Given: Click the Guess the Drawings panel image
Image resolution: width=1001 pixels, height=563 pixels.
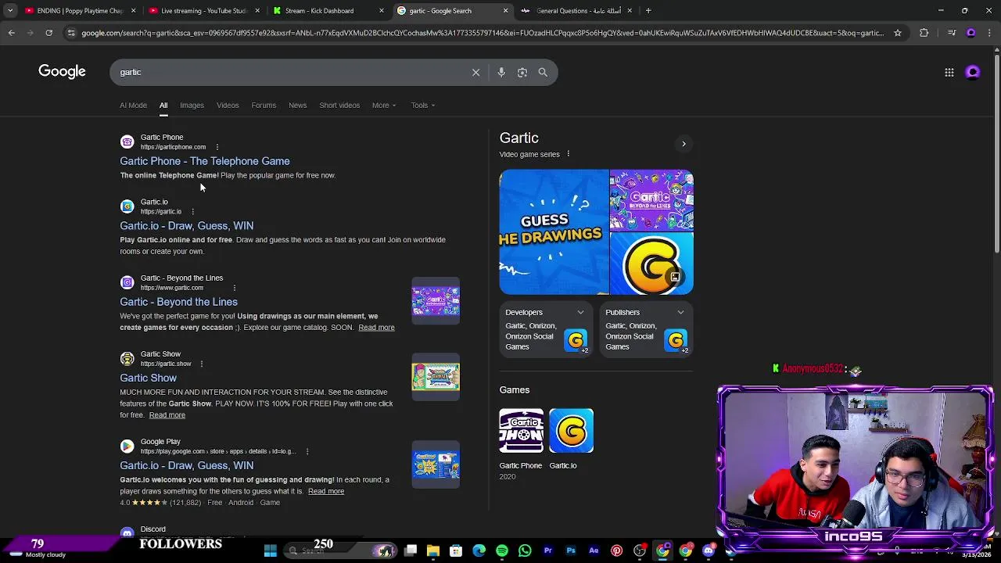Looking at the screenshot, I should 554,232.
